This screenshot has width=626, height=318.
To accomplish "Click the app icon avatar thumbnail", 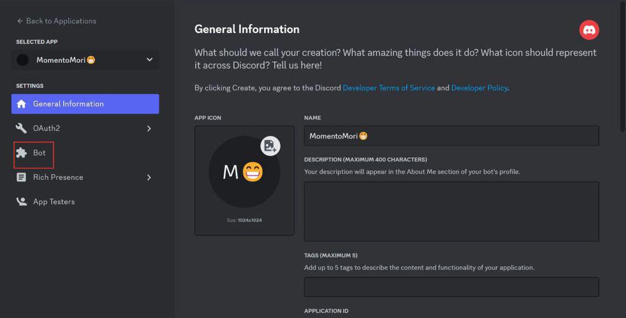I will (x=244, y=172).
